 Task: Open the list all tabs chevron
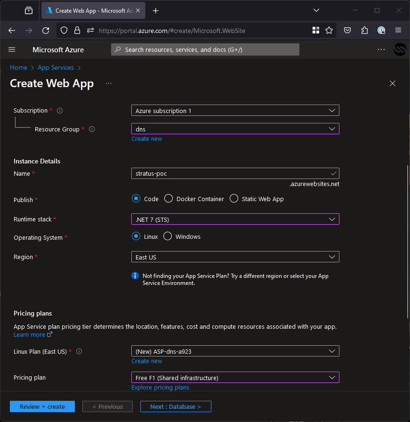coord(316,10)
